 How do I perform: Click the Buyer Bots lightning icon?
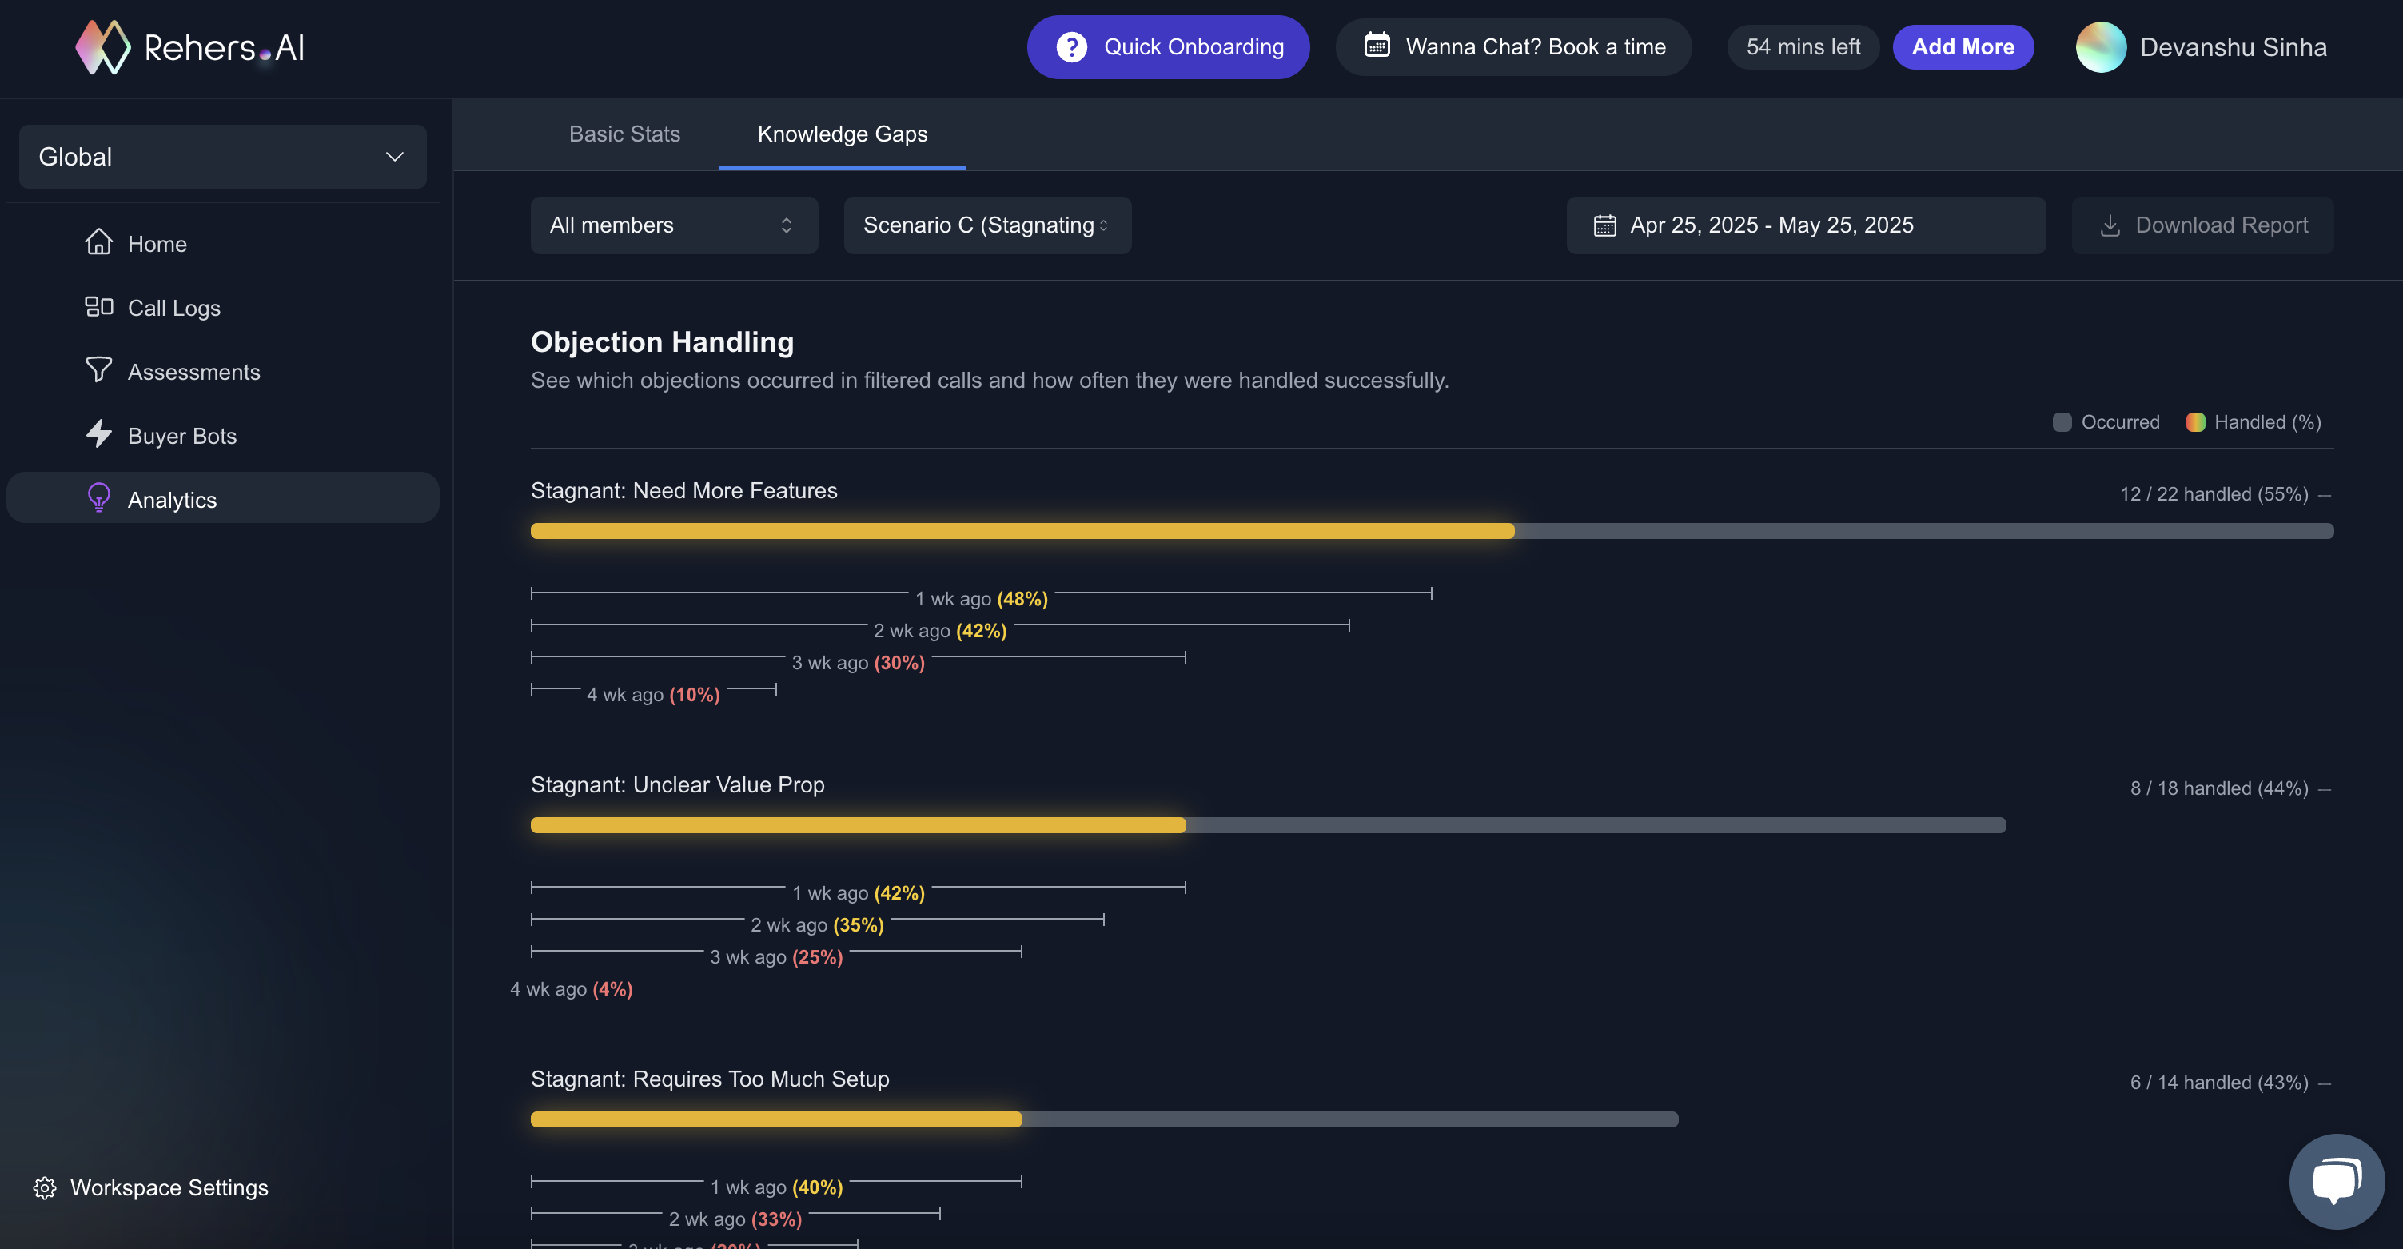pos(99,435)
